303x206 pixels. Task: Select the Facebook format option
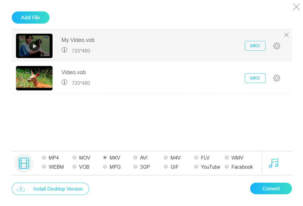(x=227, y=167)
